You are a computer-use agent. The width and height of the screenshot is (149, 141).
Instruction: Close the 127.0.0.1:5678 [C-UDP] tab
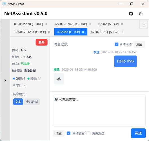pyautogui.click(x=90, y=24)
